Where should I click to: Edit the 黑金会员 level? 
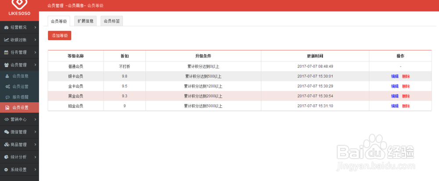click(x=395, y=96)
